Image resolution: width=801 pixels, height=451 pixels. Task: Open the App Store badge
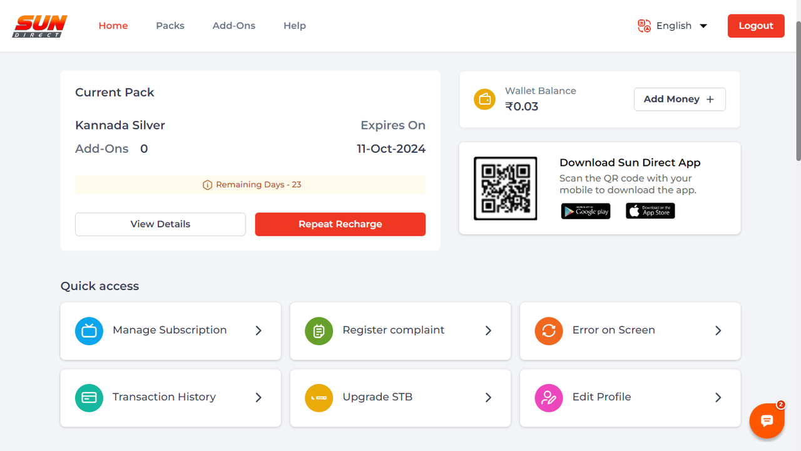coord(650,211)
